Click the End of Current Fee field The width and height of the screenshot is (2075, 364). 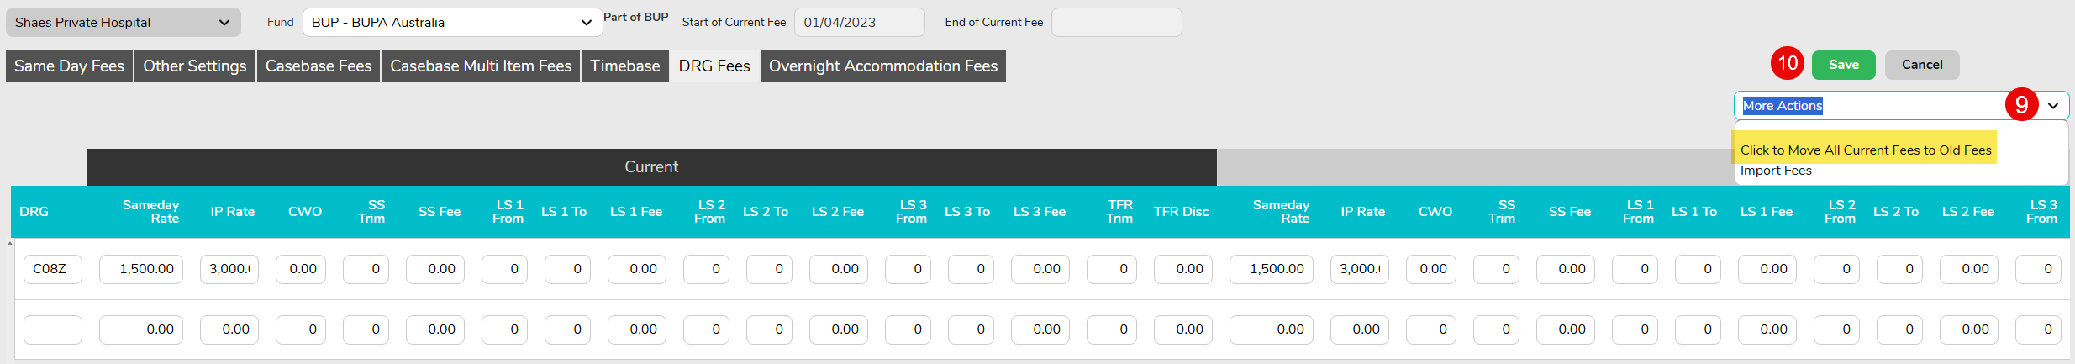click(x=1116, y=23)
